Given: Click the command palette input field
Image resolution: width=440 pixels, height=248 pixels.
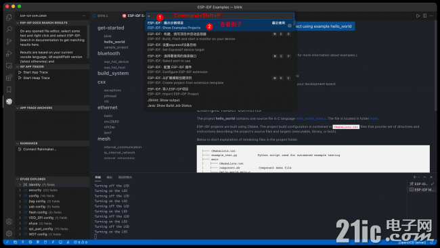Looking at the screenshot, I should [x=220, y=16].
